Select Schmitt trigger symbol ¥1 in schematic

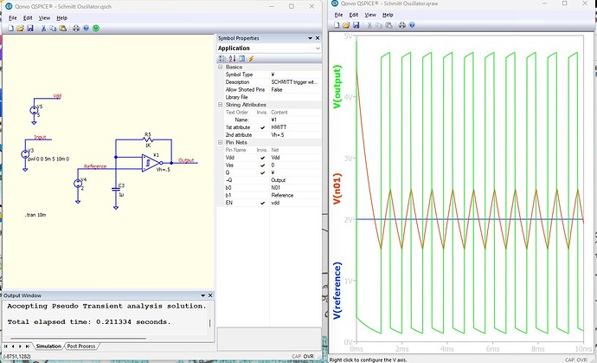pos(151,163)
